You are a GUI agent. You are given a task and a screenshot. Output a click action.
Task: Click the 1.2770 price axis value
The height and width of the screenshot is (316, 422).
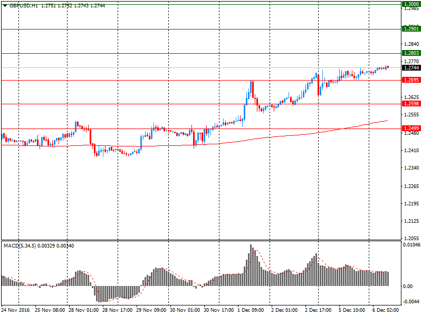411,62
